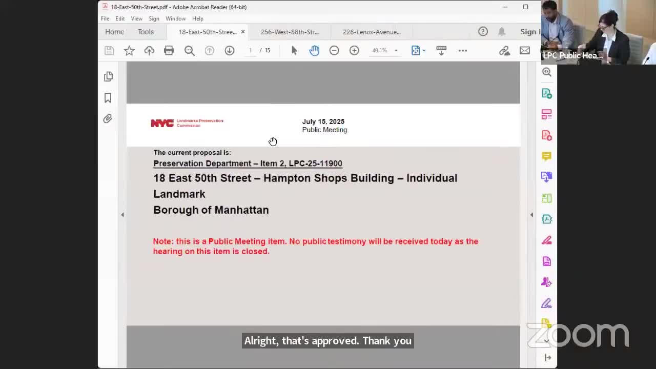Show more tools with down chevron
This screenshot has height=369, width=656.
(547, 341)
